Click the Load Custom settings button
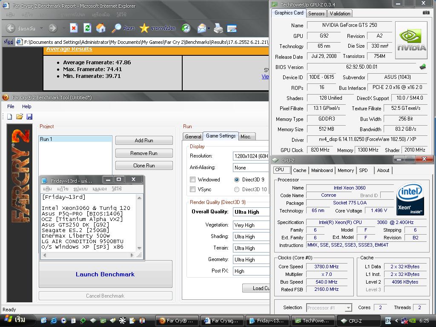This screenshot has height=327, width=436. coord(256,288)
